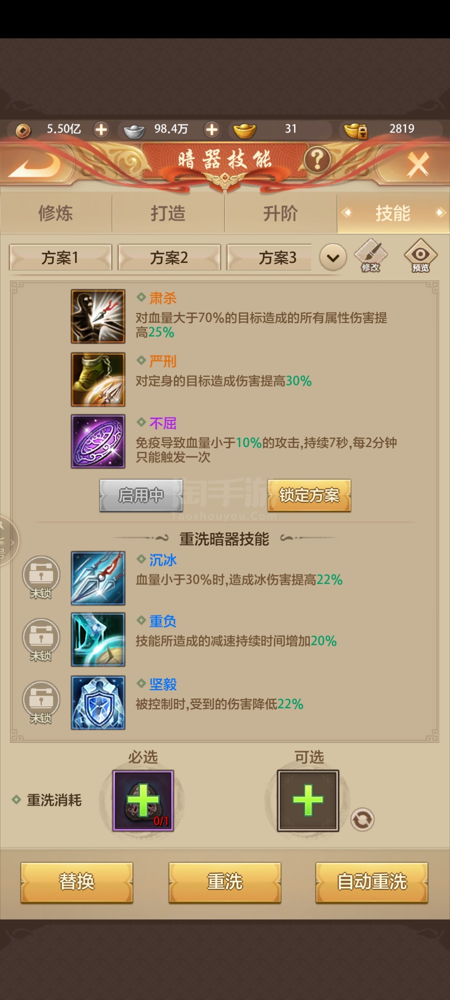Tap the plus next to 5.50亿 coins
The height and width of the screenshot is (1000, 450).
pyautogui.click(x=101, y=130)
